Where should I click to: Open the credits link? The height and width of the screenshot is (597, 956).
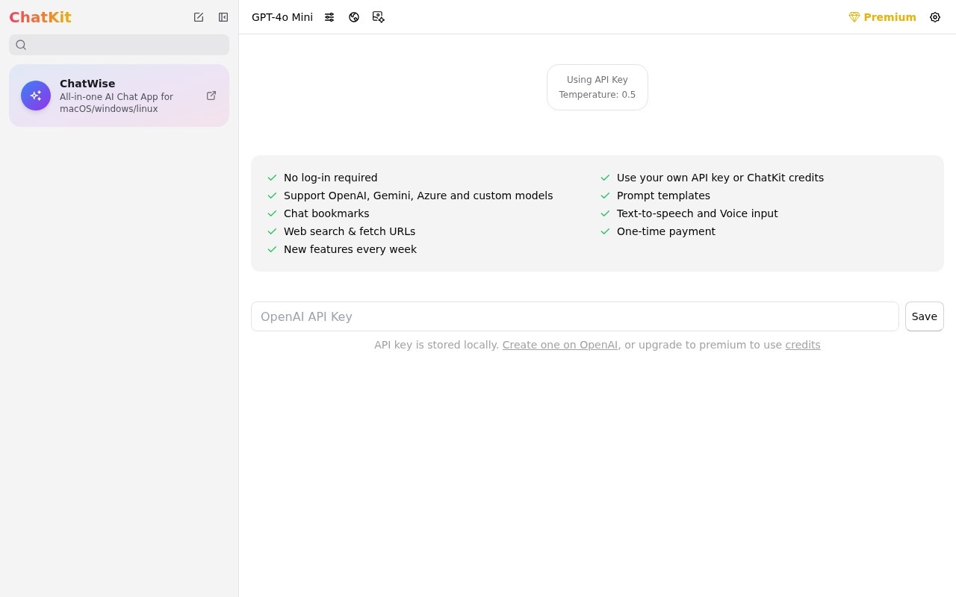point(803,345)
